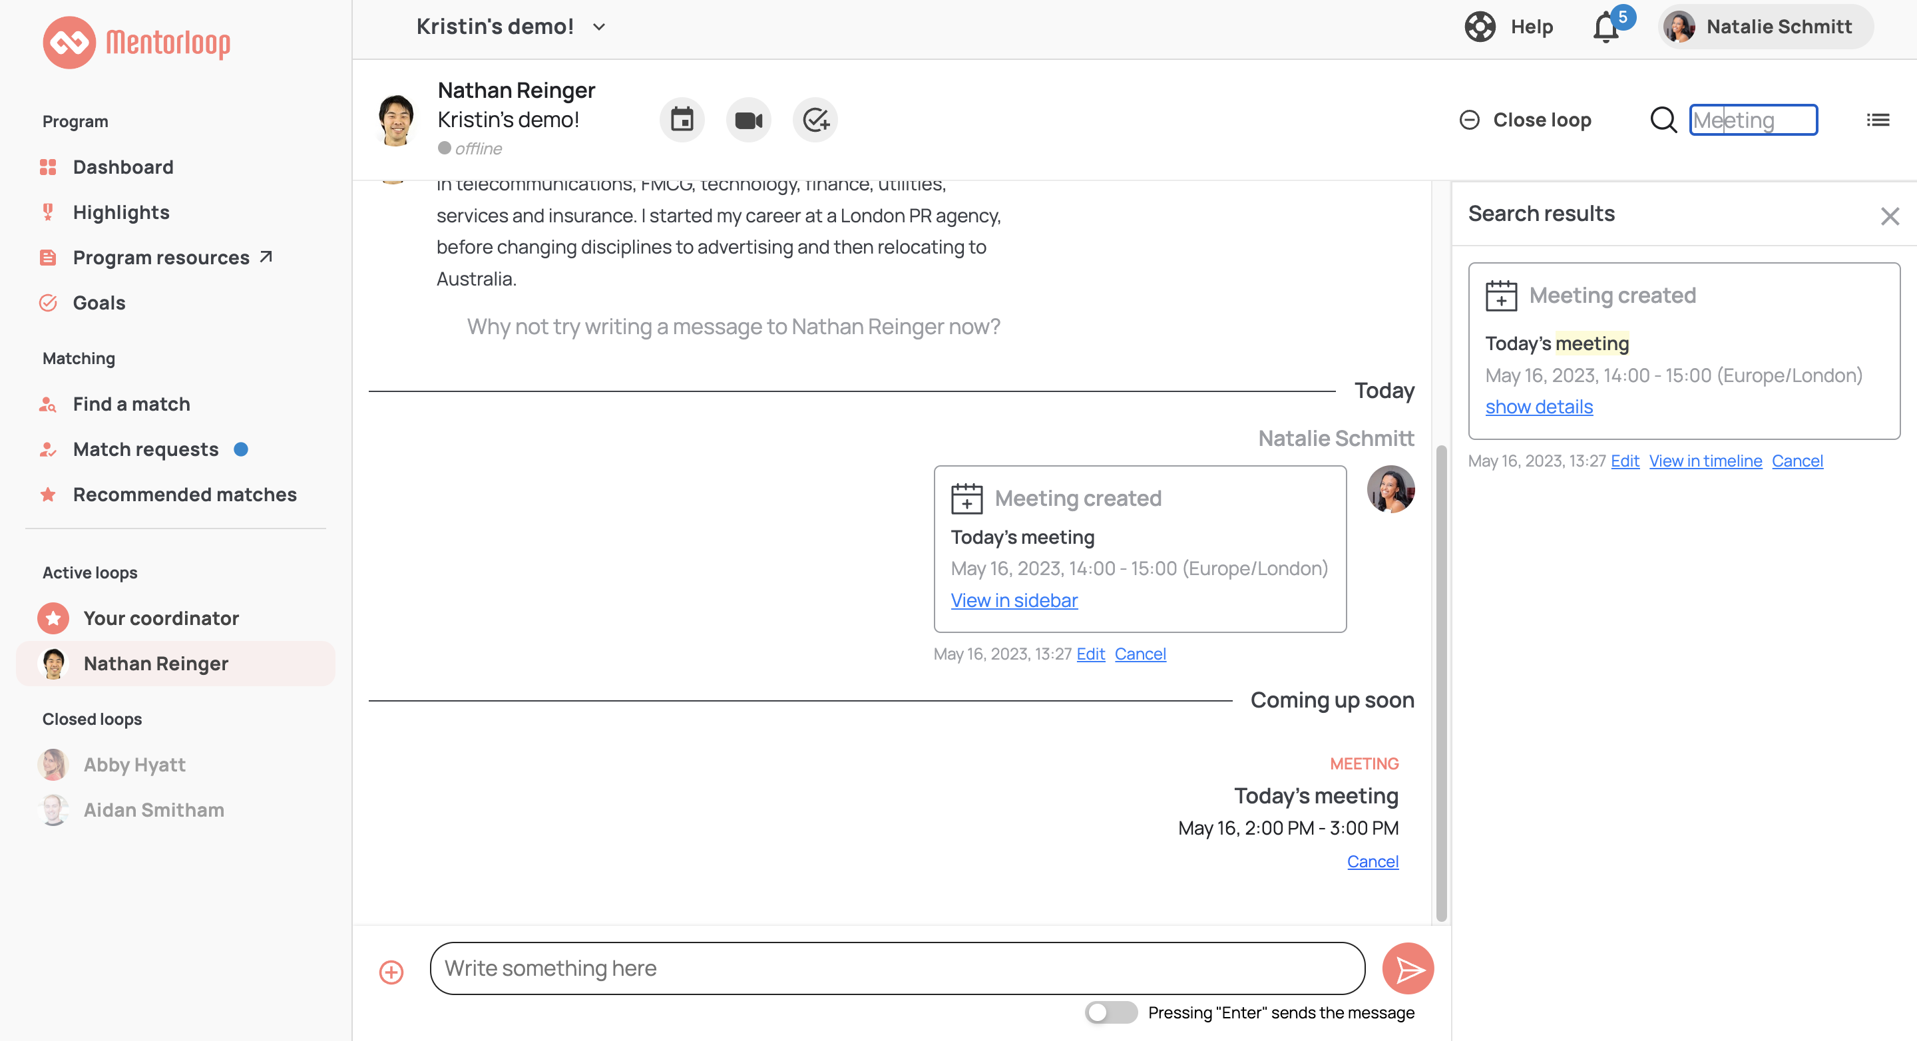Select the Your coordinator loop
Screen dimensions: 1917x1041
click(x=175, y=618)
